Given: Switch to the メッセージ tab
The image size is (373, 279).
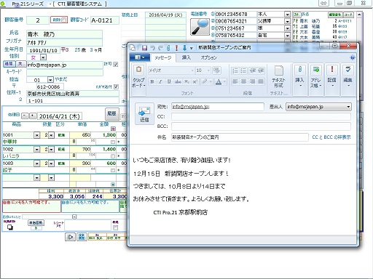Looking at the screenshot, I should click(163, 57).
